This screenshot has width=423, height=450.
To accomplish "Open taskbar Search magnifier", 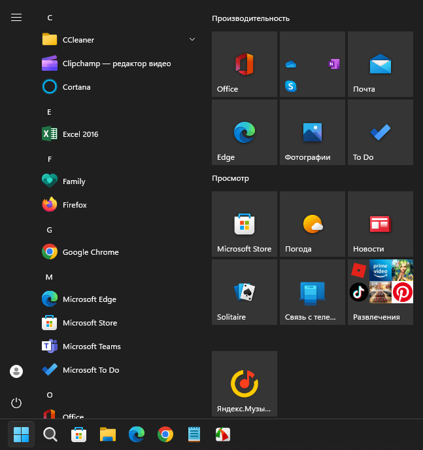I will tap(50, 434).
